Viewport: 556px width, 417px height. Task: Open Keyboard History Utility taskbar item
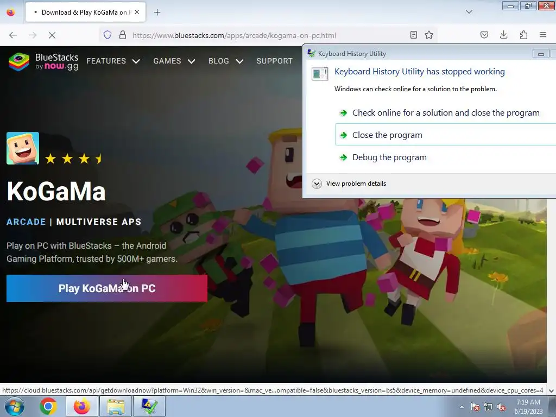tap(149, 406)
